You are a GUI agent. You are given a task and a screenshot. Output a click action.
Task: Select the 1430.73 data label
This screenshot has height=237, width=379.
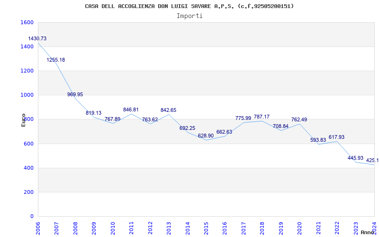[37, 38]
